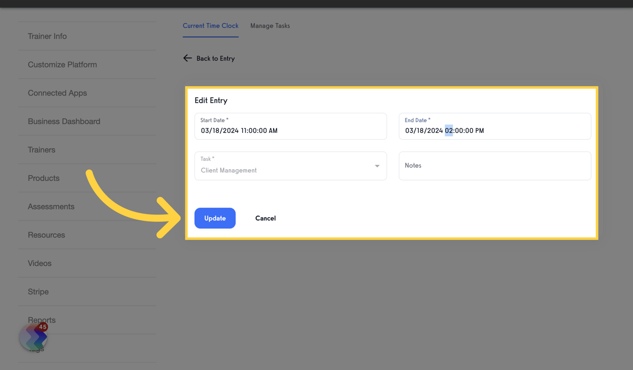Open the floating widget with 45 badge
The width and height of the screenshot is (633, 370).
click(34, 337)
